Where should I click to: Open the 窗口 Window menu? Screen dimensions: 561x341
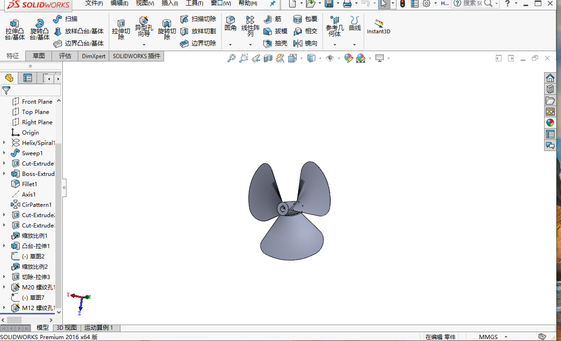(220, 3)
